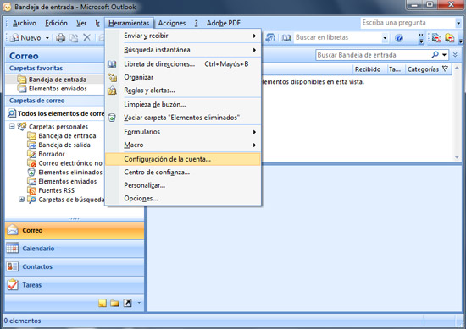Click the Fuentes RSS feed icon

click(32, 190)
